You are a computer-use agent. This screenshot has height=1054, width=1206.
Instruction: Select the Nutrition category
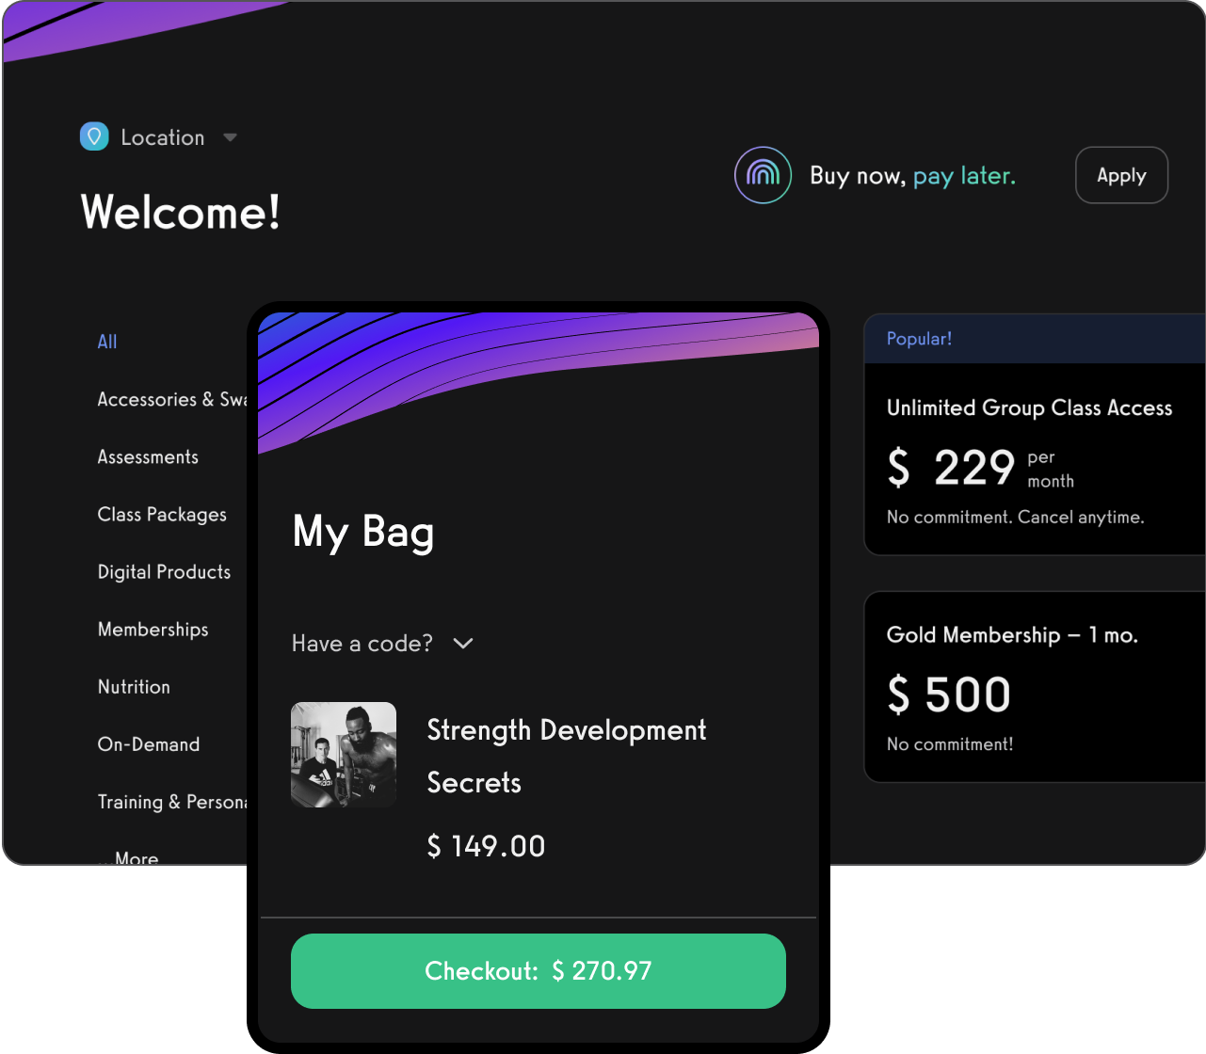134,687
